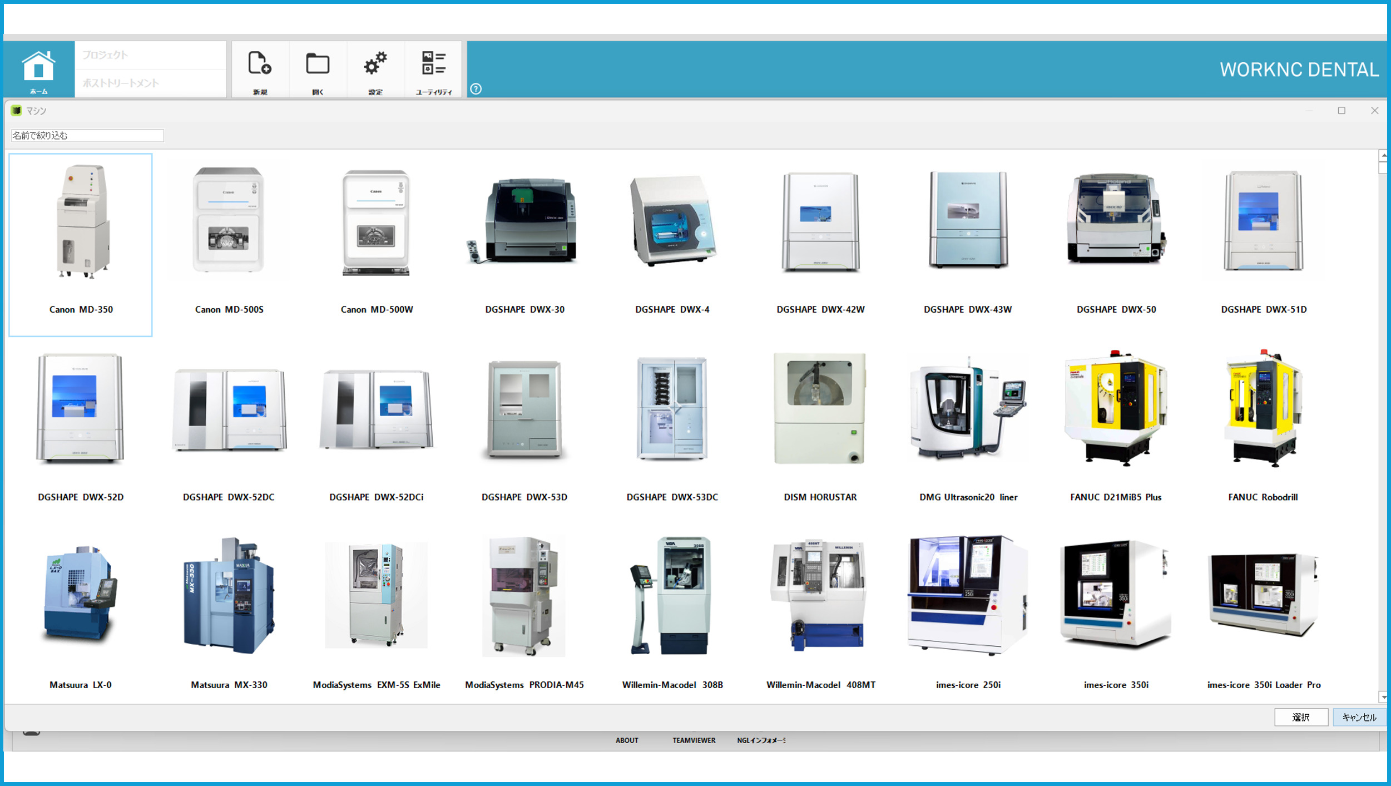Open the NGLインフォメーション link
Viewport: 1391px width, 786px height.
(761, 740)
